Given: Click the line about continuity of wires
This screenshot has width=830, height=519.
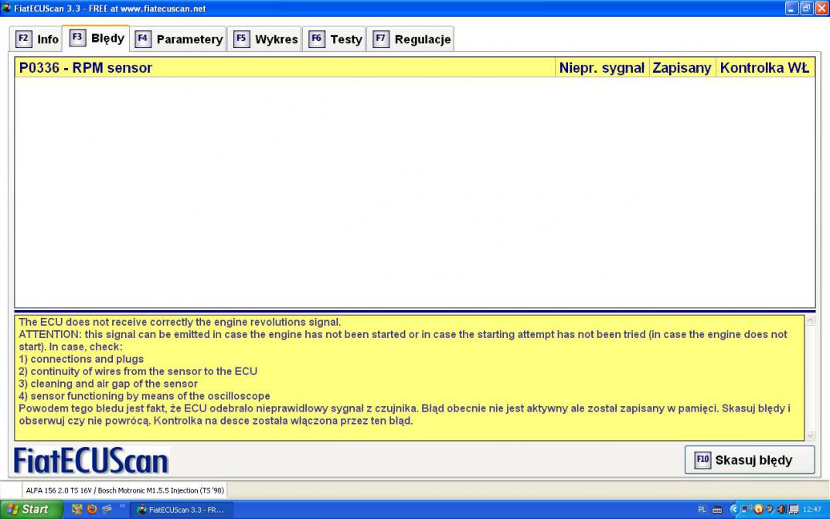Looking at the screenshot, I should [x=138, y=371].
